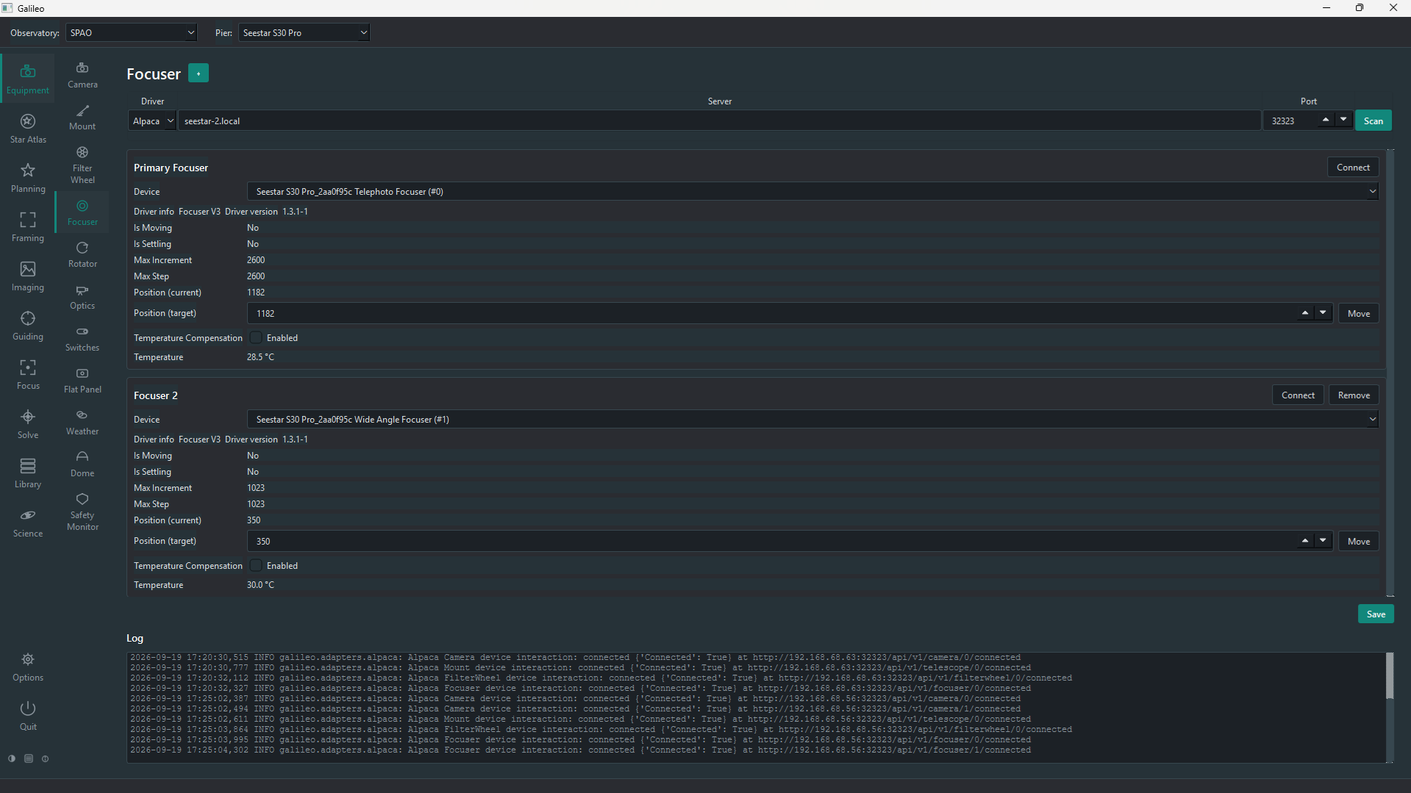Remove Focuser 2
Image resolution: width=1411 pixels, height=793 pixels.
[1354, 395]
